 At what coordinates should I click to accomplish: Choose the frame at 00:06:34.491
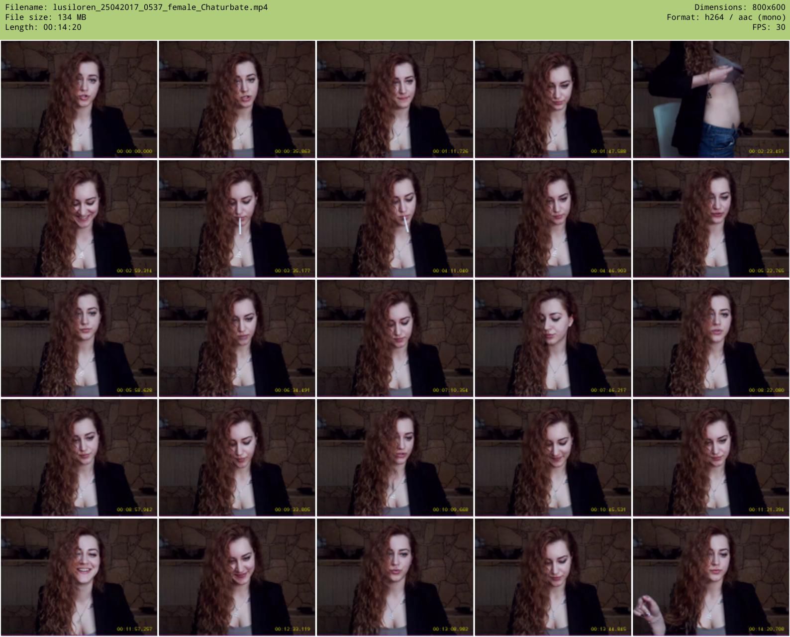pos(237,338)
